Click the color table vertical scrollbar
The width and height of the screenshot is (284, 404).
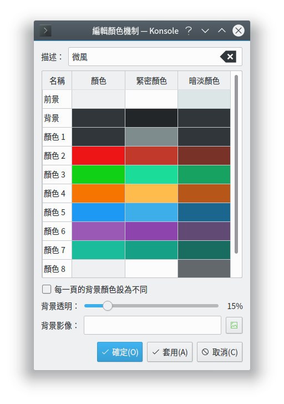[236, 164]
